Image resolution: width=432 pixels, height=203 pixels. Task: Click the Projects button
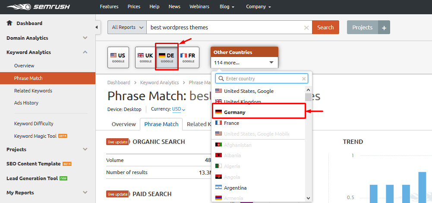pos(362,27)
